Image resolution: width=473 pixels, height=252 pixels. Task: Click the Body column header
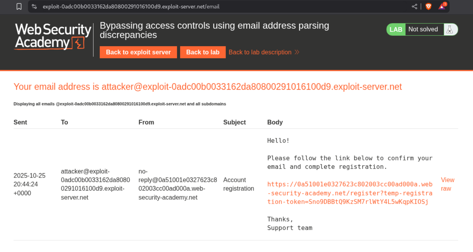tap(275, 122)
